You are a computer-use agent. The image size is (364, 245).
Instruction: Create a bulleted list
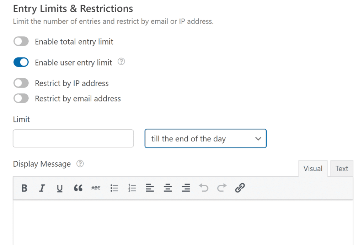pyautogui.click(x=114, y=188)
